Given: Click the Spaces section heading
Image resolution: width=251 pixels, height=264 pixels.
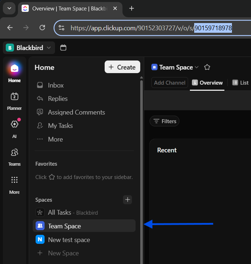Looking at the screenshot, I should coord(44,200).
